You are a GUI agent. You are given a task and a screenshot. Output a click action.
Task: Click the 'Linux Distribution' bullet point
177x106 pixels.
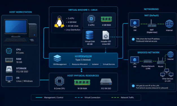tap(72, 30)
